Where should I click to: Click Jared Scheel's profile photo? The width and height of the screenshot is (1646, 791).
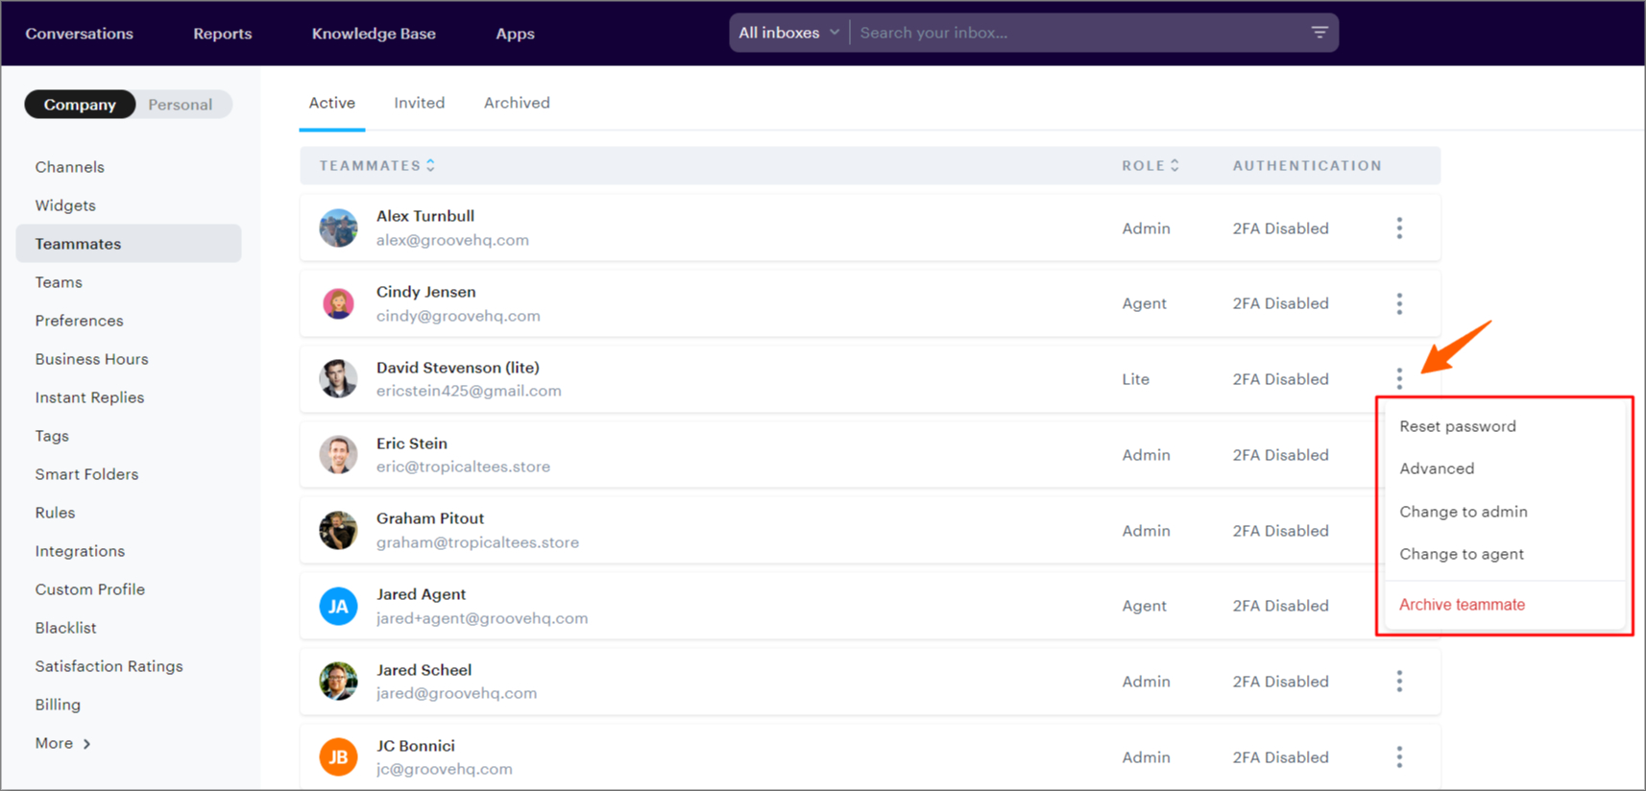338,682
